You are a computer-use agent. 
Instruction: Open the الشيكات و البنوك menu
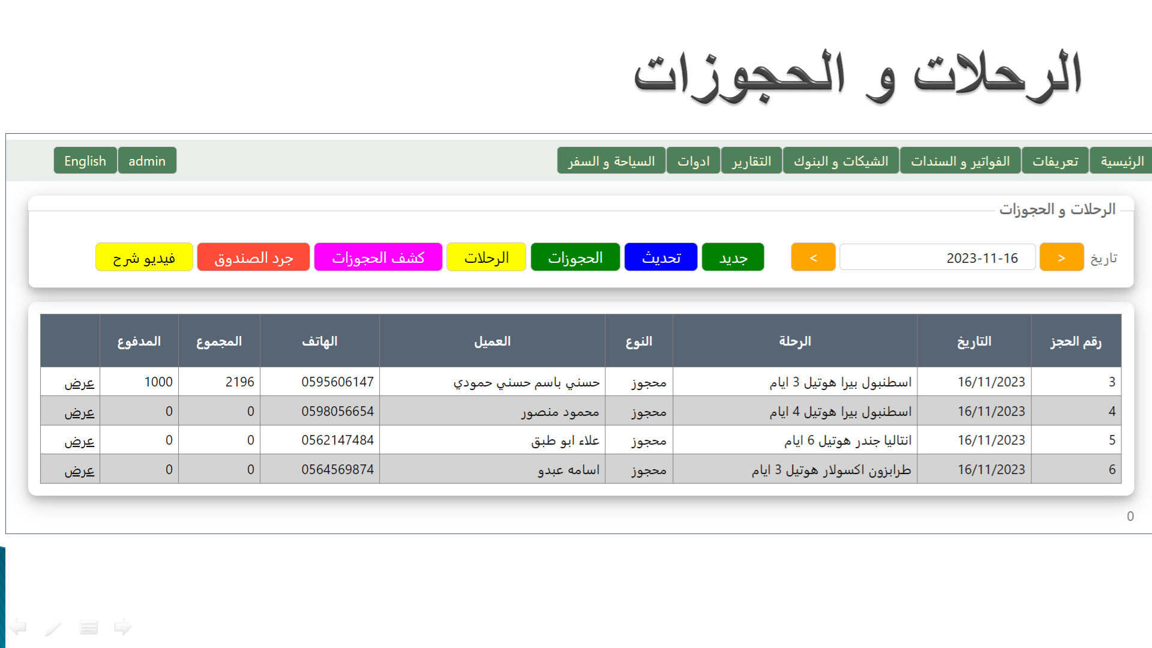click(x=841, y=161)
